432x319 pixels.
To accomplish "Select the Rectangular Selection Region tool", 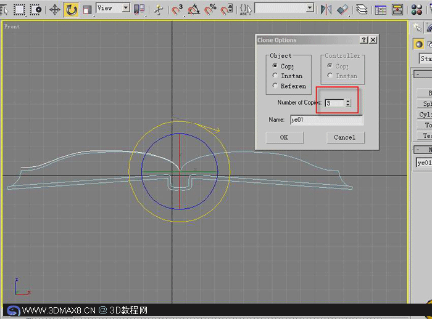I will coord(19,10).
